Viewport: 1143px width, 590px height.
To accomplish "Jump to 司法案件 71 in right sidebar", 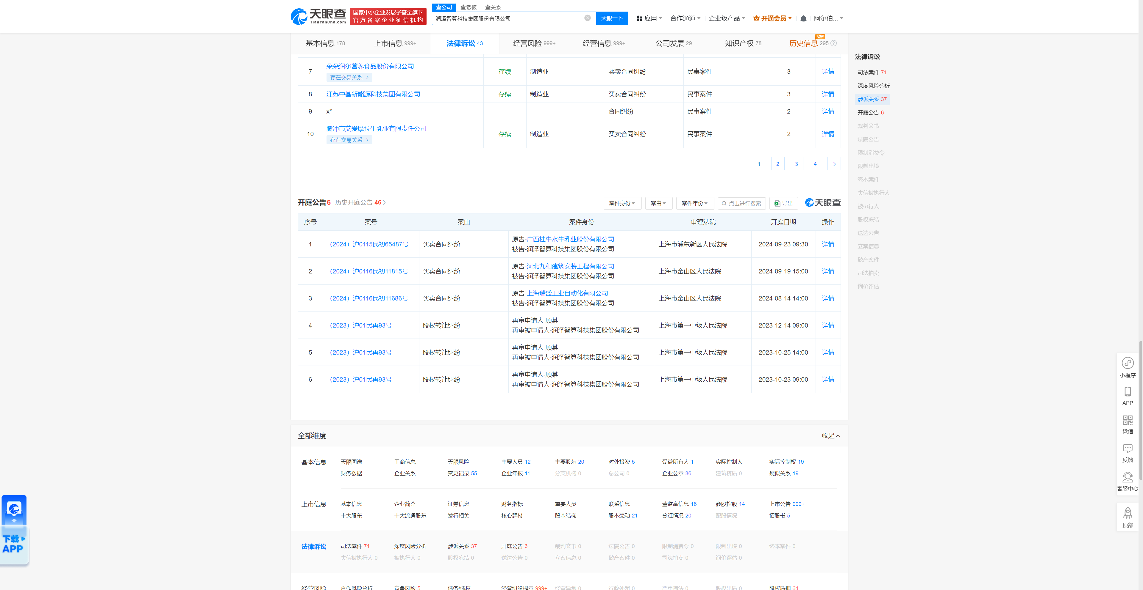I will coord(872,72).
